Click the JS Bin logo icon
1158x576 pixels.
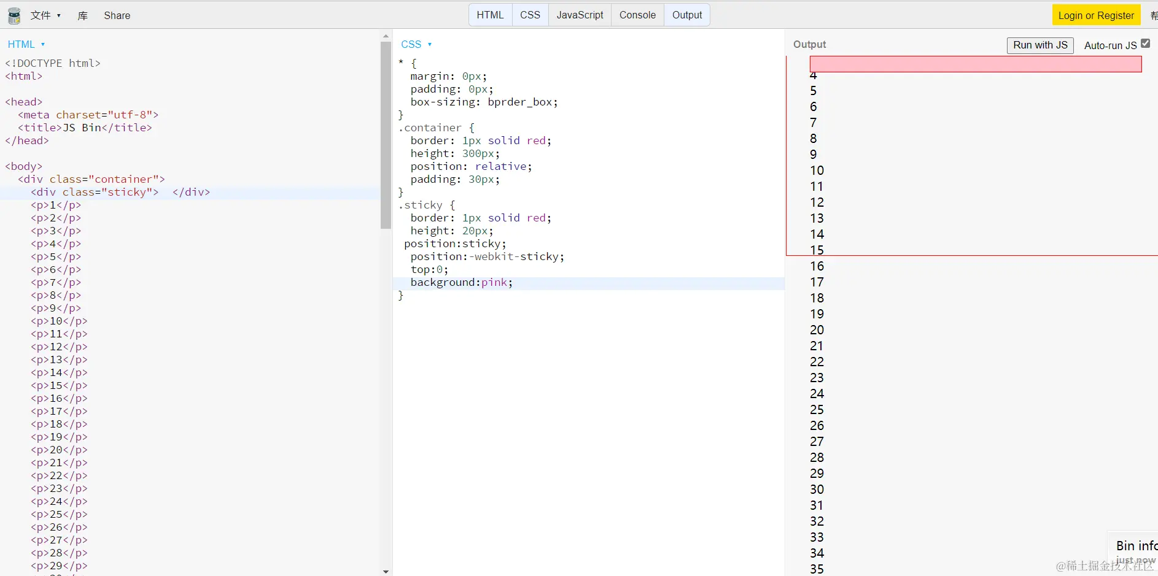(14, 15)
